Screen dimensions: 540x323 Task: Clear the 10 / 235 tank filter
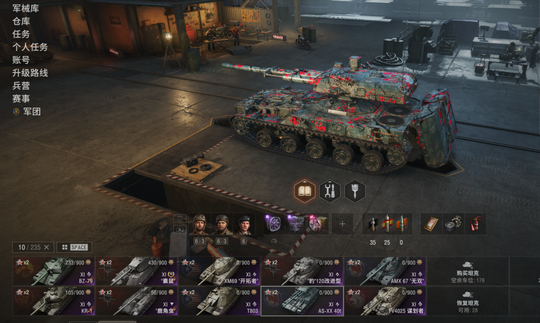point(46,247)
